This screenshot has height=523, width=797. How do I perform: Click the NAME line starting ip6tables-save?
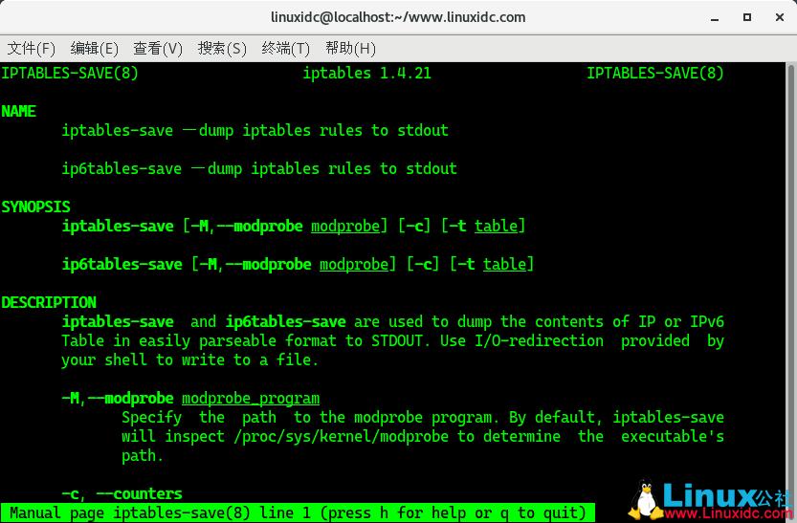pyautogui.click(x=259, y=168)
